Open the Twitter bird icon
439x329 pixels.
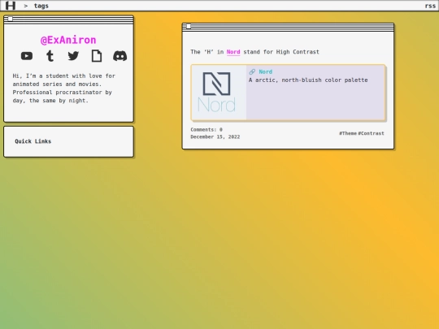click(x=73, y=56)
